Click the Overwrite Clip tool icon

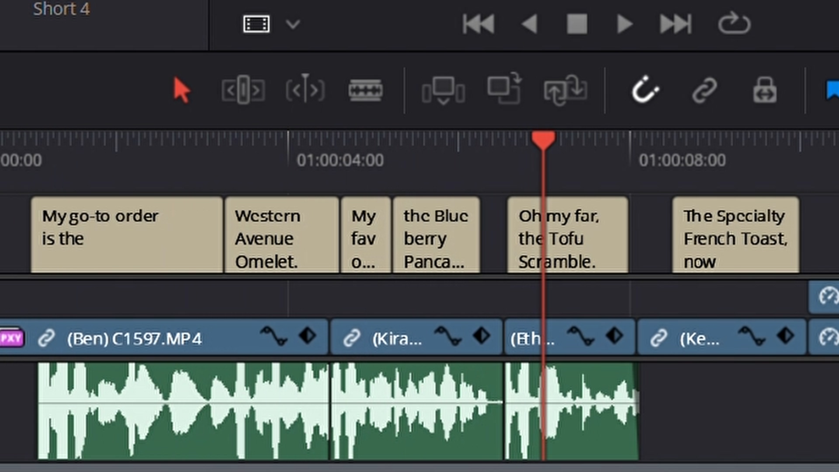504,89
